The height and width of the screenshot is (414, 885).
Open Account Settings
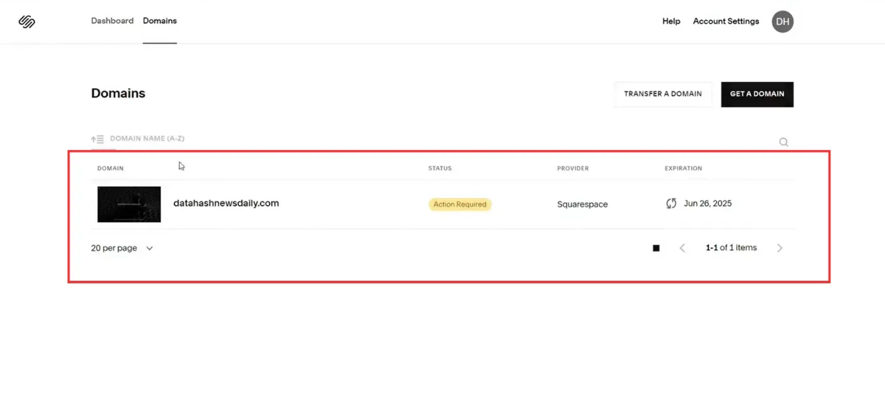[x=726, y=21]
